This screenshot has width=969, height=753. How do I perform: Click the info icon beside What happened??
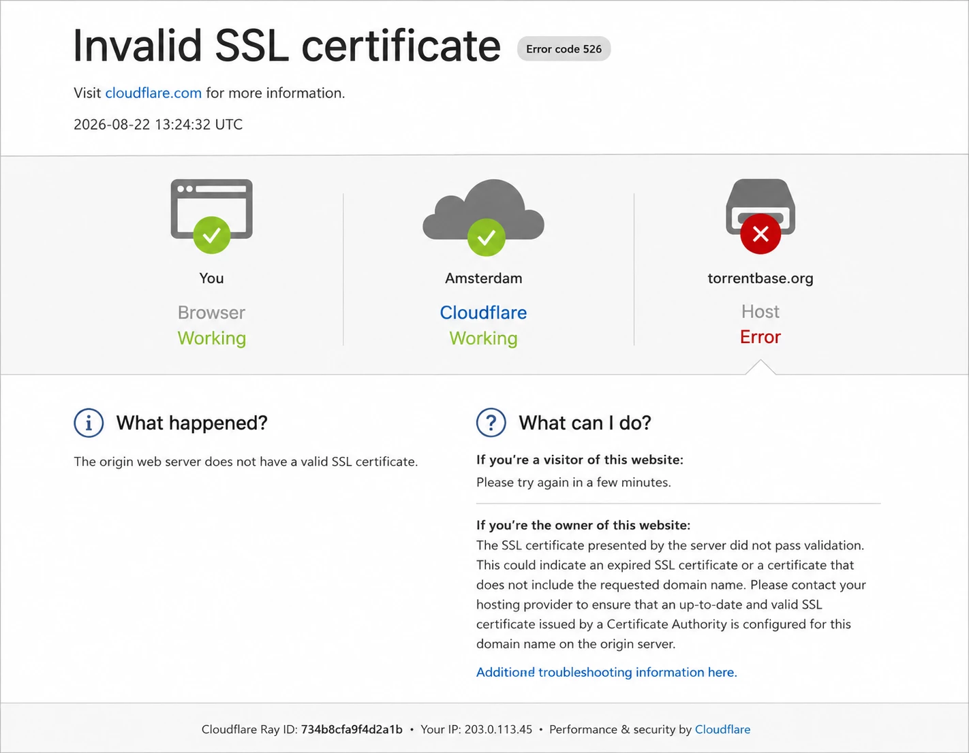89,423
